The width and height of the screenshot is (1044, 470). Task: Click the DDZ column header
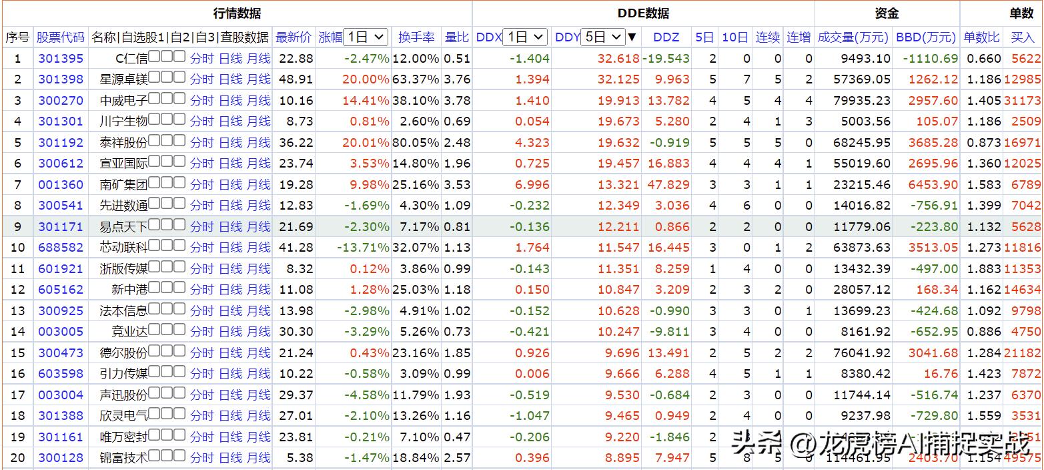click(x=666, y=37)
